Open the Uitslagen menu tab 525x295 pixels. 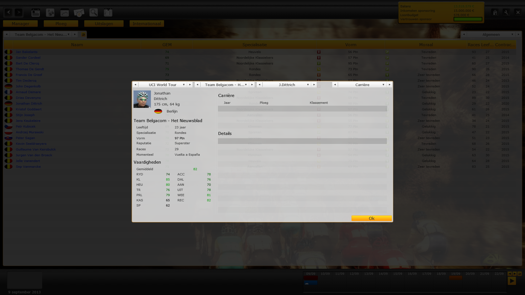[x=104, y=24]
